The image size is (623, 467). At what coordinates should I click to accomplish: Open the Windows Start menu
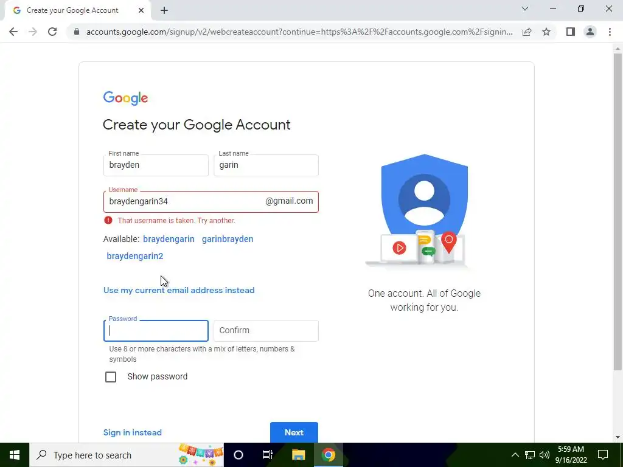(15, 455)
